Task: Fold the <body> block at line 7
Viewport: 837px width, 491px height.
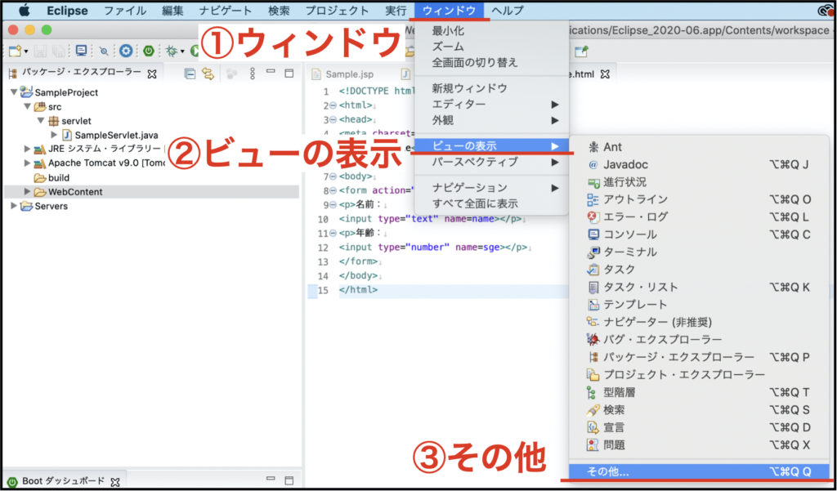Action: point(333,176)
